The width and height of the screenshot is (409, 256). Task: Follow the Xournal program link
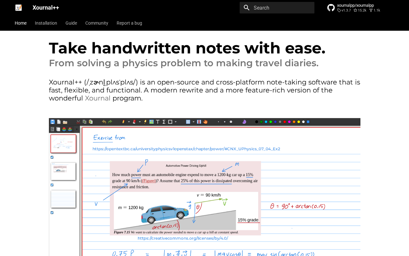(x=98, y=98)
